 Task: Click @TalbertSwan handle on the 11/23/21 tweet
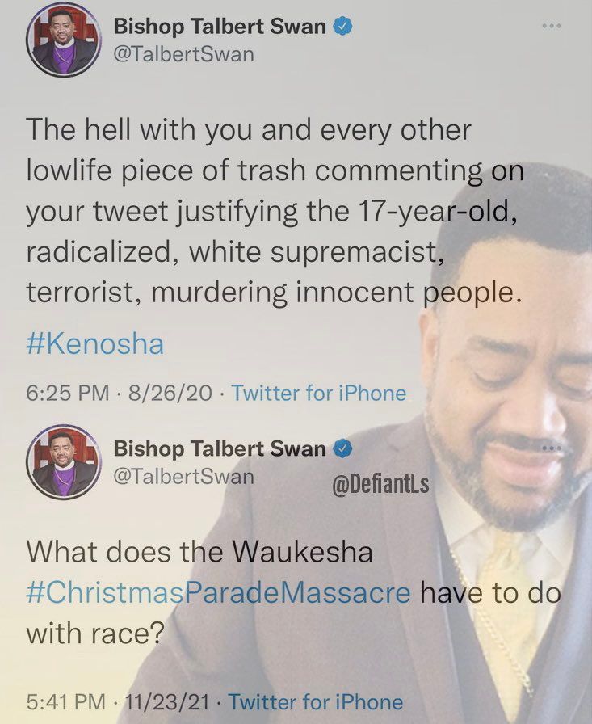(183, 477)
